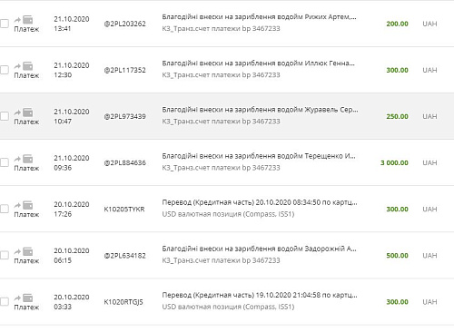The height and width of the screenshot is (332, 454).
Task: Click the arrow icon in the 200.00 UAH row
Action: 17,20
